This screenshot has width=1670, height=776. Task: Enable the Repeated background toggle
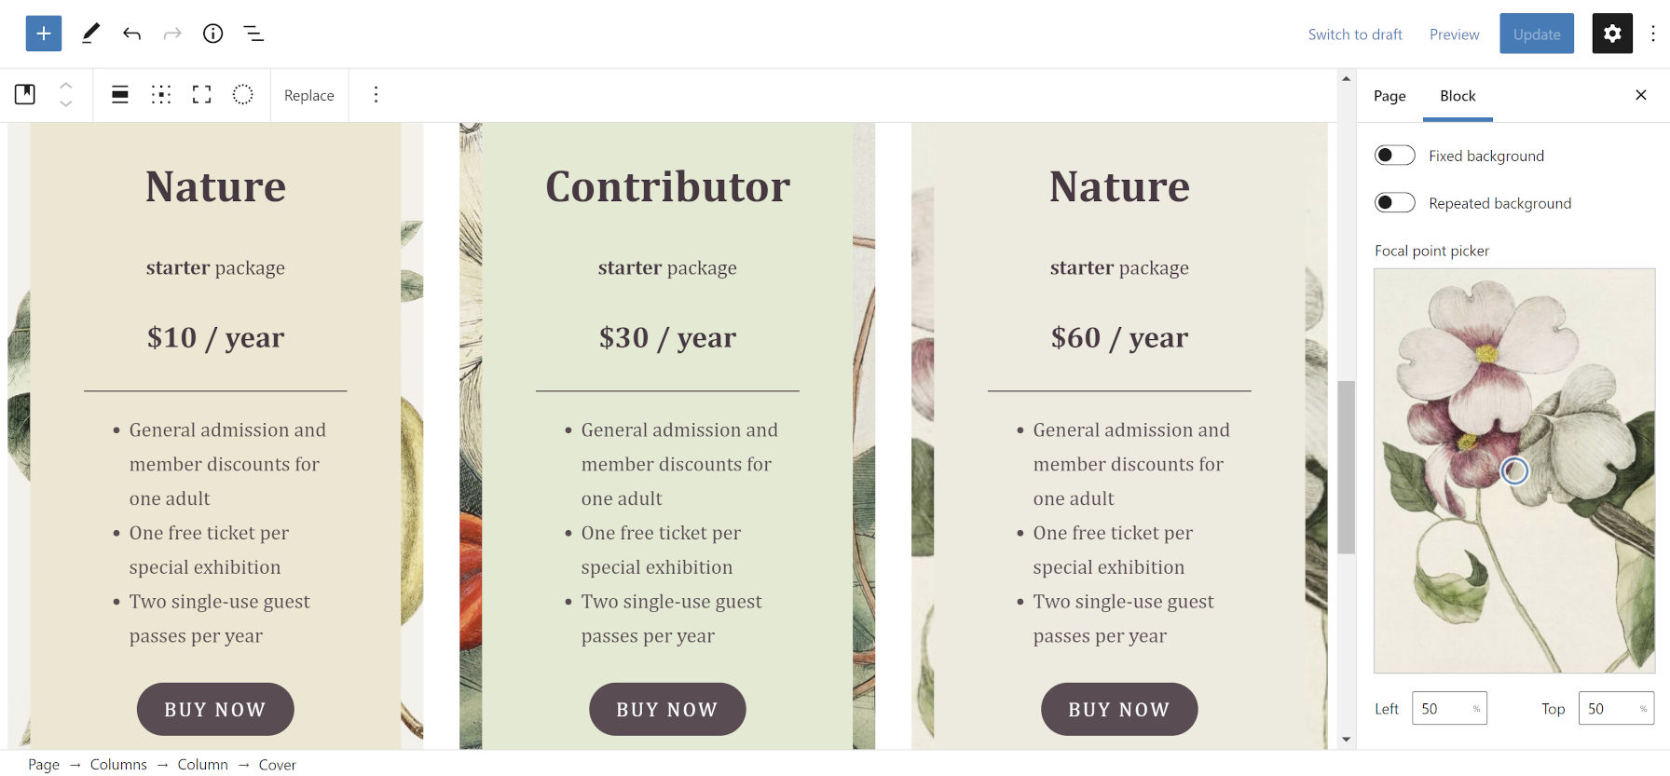click(x=1394, y=202)
